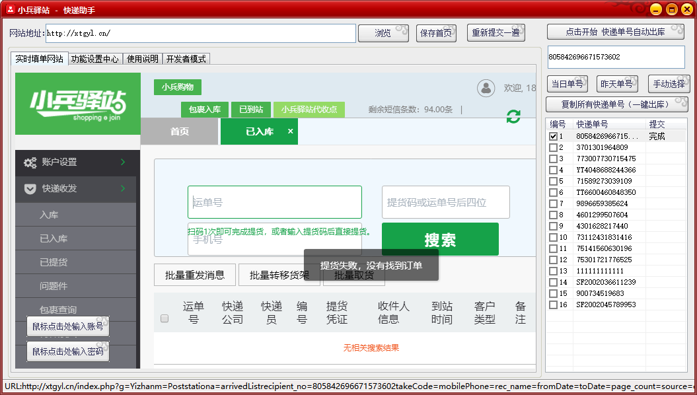Screen dimensions: 697x395
Task: Focus the 网站地址 URL field
Action: click(x=201, y=33)
